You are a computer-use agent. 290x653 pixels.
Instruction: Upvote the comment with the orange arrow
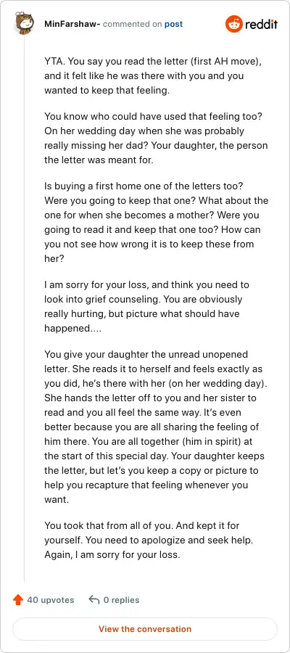18,600
